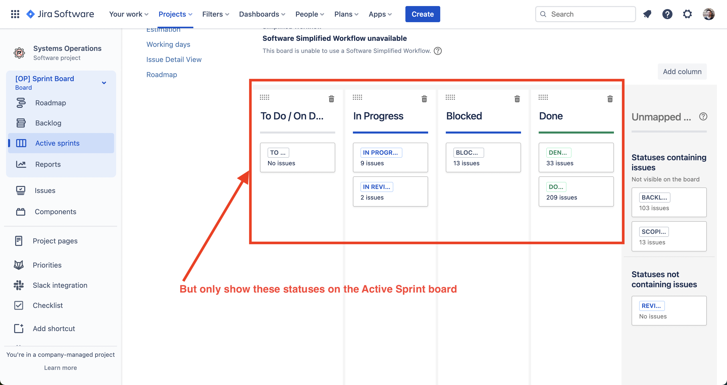Open the Working days settings link
This screenshot has height=385, width=727.
[168, 44]
